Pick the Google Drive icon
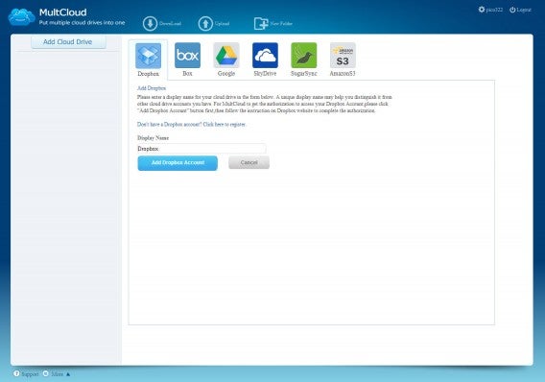The height and width of the screenshot is (382, 545). tap(226, 56)
